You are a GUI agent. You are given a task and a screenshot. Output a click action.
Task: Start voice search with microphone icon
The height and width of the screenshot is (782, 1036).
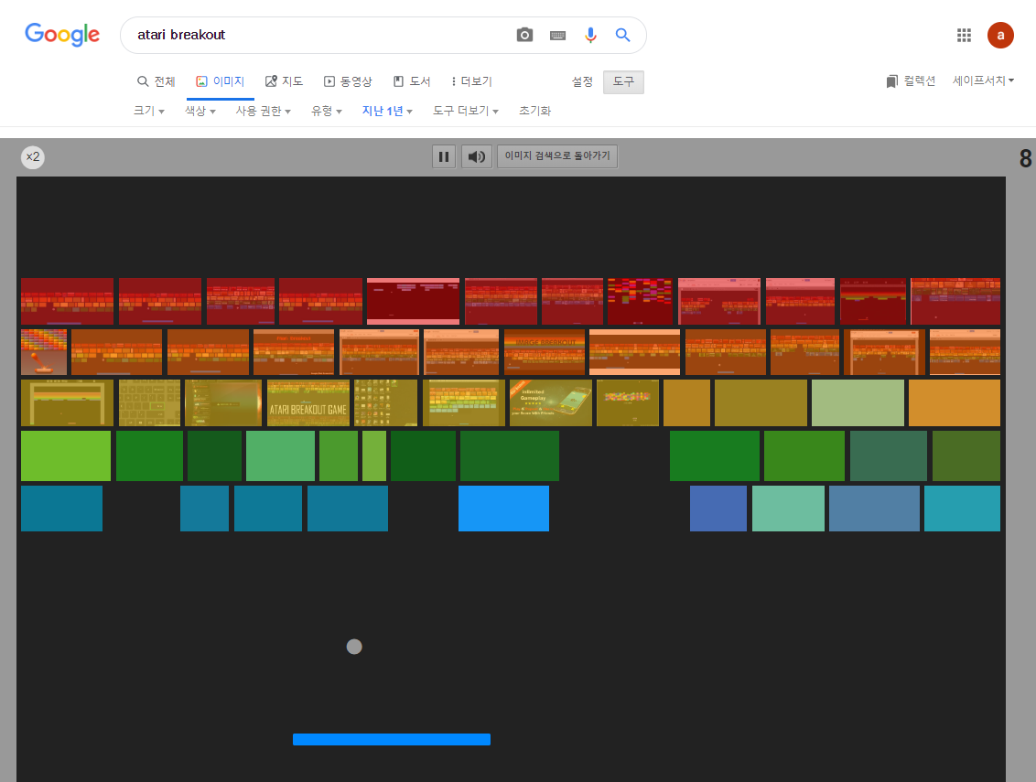pos(590,35)
